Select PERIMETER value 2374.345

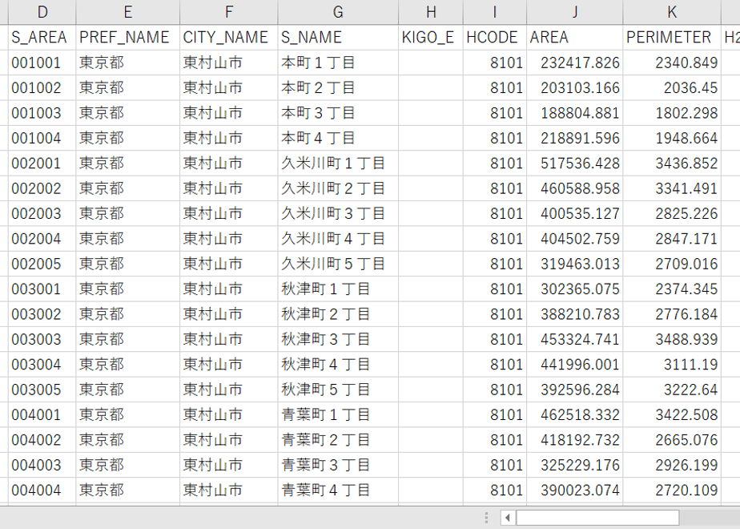point(672,289)
